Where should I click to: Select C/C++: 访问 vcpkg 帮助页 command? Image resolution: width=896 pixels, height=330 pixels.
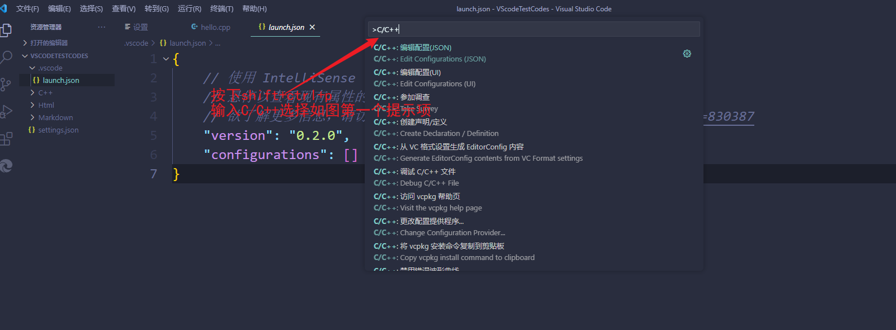[x=534, y=202]
